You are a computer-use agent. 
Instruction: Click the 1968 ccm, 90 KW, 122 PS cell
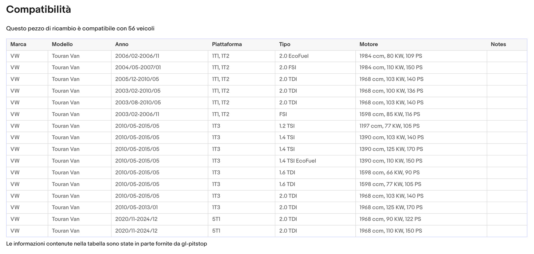[x=421, y=219]
